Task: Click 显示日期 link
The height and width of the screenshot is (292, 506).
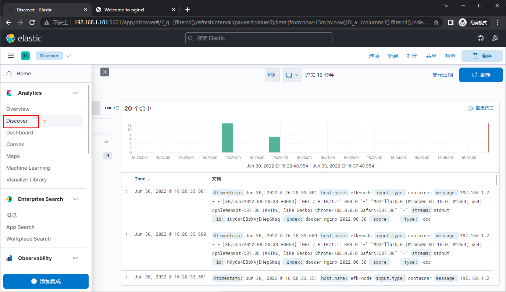Action: pos(443,75)
